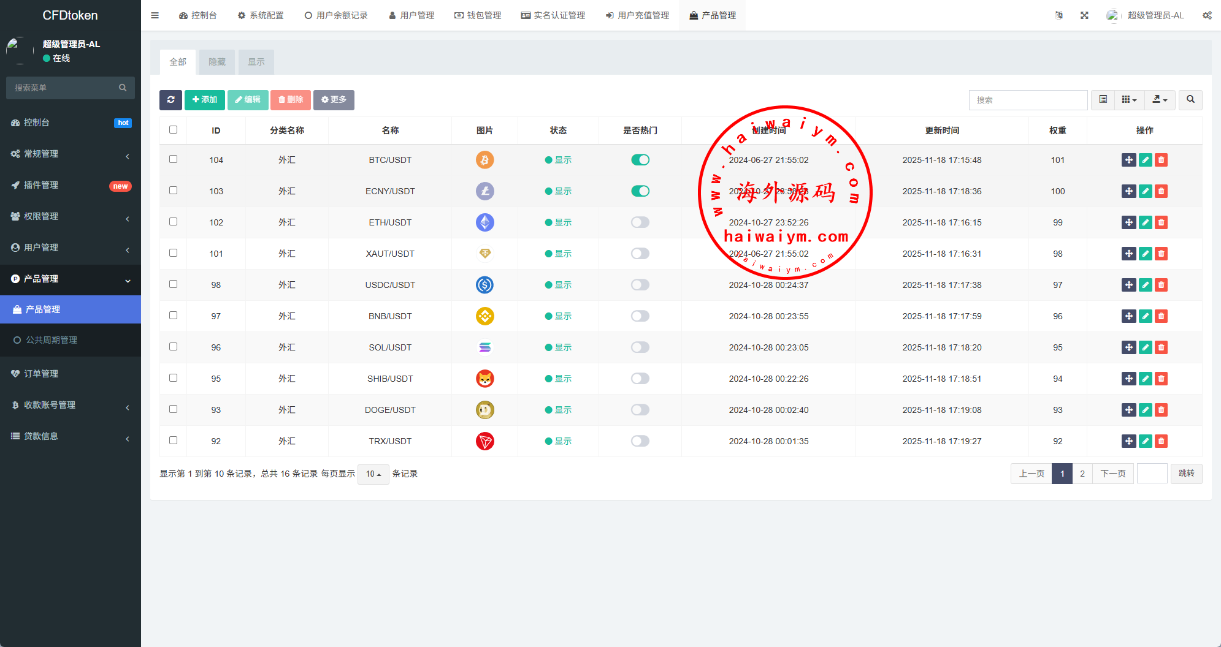Turn off hot toggle for BTC/USDT
This screenshot has height=647, width=1221.
[640, 160]
